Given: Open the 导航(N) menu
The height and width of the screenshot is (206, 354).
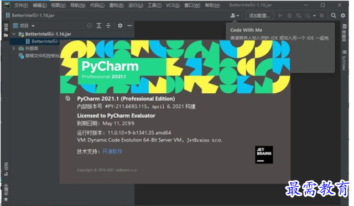Looking at the screenshot, I should pos(78,5).
